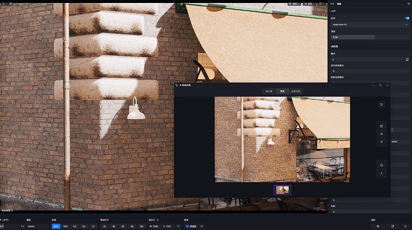This screenshot has width=412, height=230.
Task: Select the dimmed first tab of right panel
Action: [333, 4]
